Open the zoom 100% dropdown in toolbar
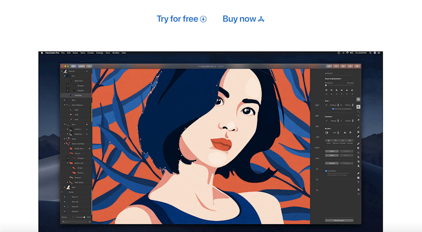Viewport: 422px width, 232px height. [81, 66]
